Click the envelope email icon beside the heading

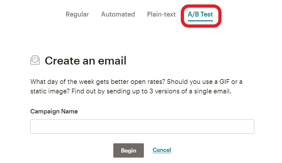click(35, 60)
